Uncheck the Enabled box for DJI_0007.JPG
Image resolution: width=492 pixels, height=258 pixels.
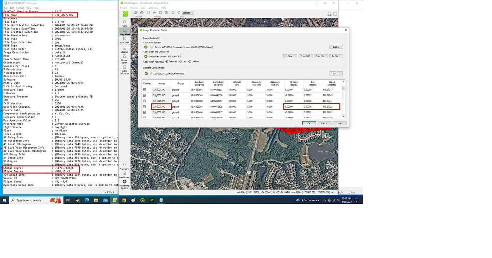144,107
